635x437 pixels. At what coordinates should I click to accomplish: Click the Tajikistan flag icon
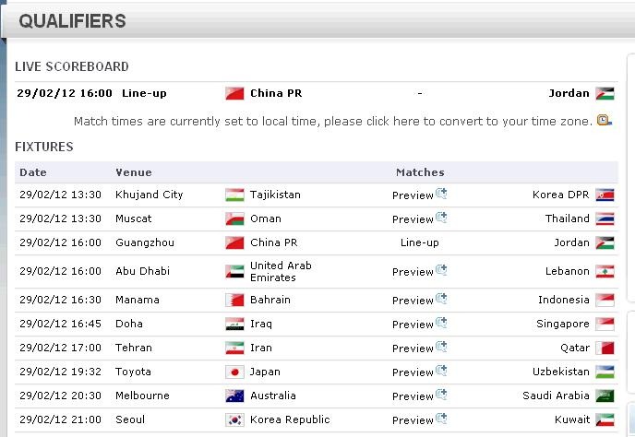[x=234, y=195]
